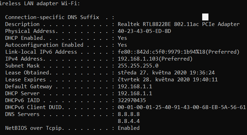Click the DHCPv6 IAID number 322970435

point(132,100)
